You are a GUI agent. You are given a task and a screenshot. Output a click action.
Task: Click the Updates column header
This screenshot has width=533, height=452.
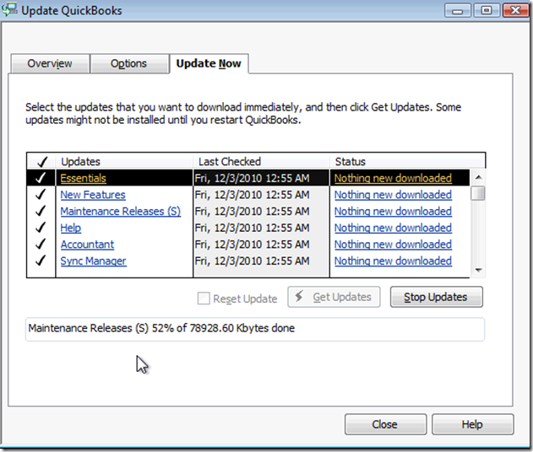click(124, 162)
